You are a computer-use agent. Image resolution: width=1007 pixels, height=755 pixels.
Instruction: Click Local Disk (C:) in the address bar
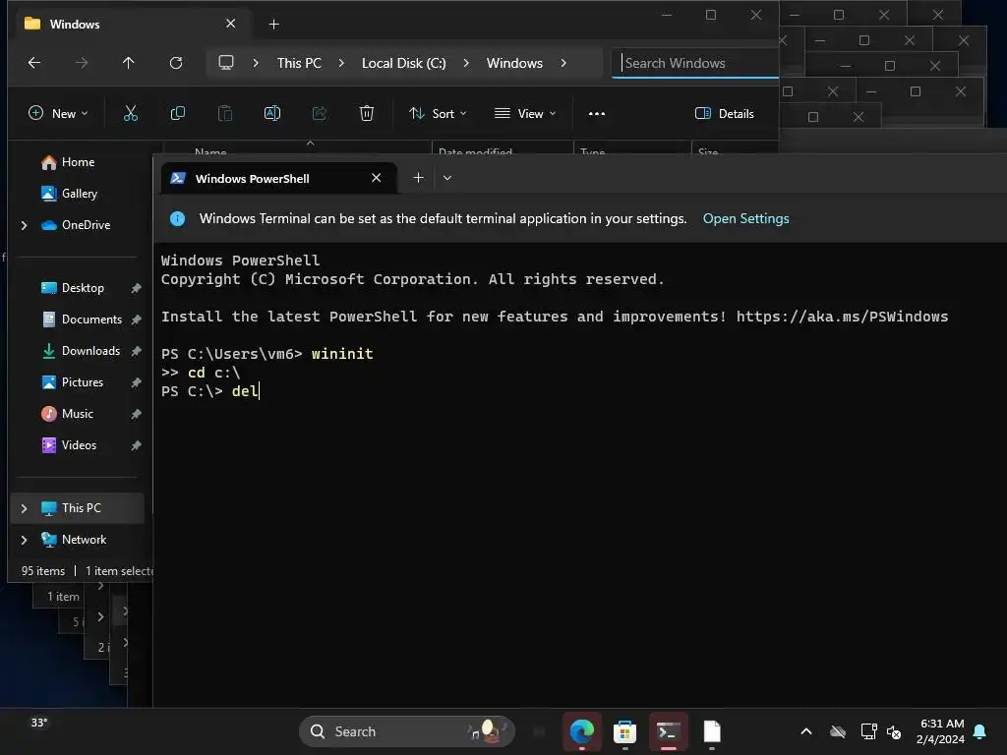pos(403,63)
